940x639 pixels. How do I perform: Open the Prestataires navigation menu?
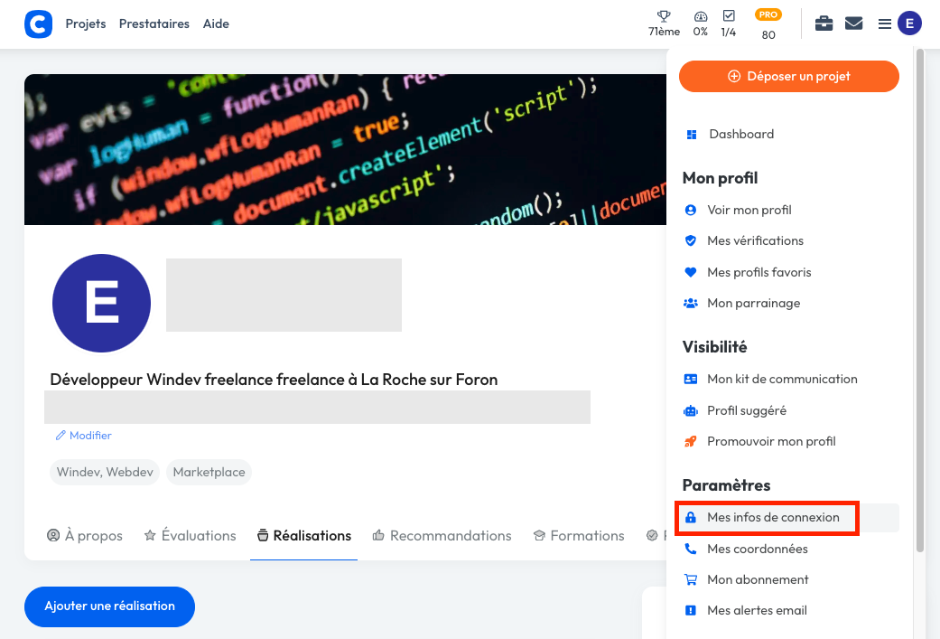(x=154, y=23)
